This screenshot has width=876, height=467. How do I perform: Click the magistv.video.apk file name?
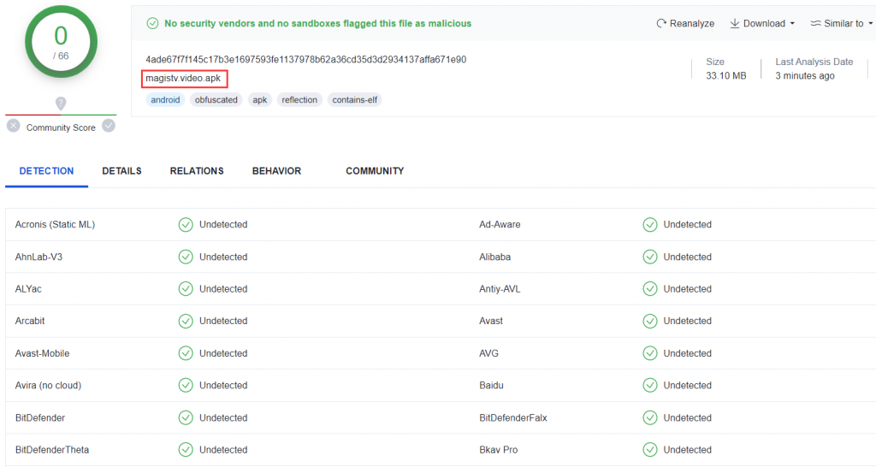pyautogui.click(x=183, y=78)
